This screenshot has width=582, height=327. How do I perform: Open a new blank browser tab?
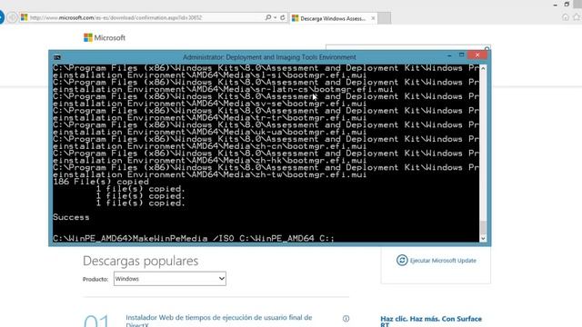384,18
